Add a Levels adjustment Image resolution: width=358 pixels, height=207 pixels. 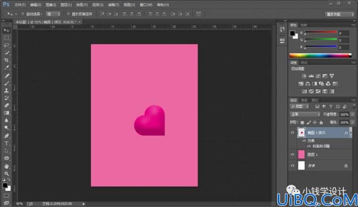tap(311, 76)
